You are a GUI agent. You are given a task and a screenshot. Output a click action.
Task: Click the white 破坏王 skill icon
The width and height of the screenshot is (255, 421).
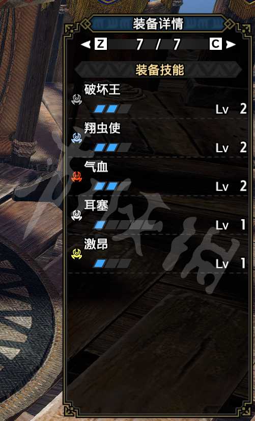pos(76,99)
